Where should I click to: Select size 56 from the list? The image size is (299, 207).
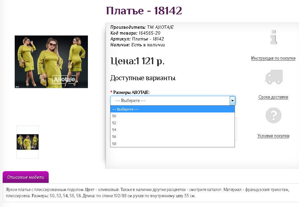(x=173, y=137)
